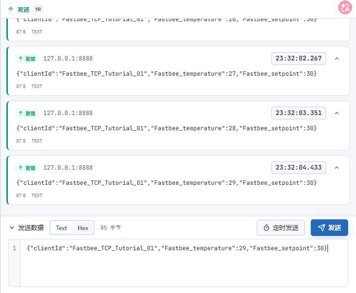
Task: Switch send format to Hex tab
Action: [83, 228]
